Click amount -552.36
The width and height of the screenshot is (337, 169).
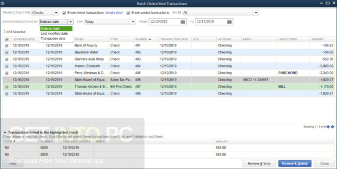[x=327, y=59]
